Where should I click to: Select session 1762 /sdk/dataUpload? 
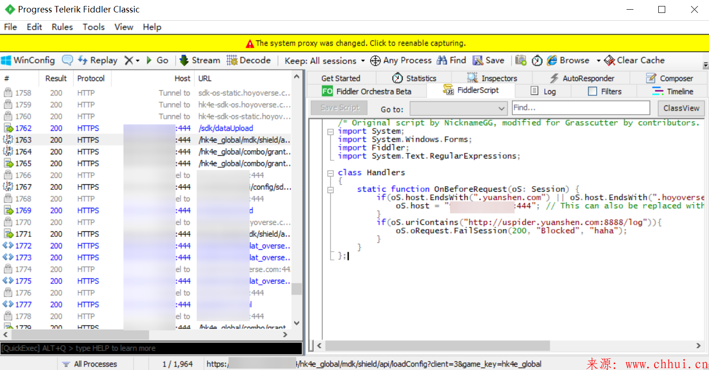(x=146, y=128)
